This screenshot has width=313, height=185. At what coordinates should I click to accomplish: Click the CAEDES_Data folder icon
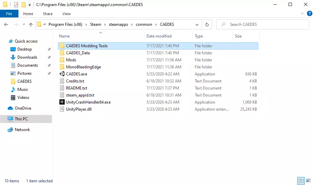62,53
